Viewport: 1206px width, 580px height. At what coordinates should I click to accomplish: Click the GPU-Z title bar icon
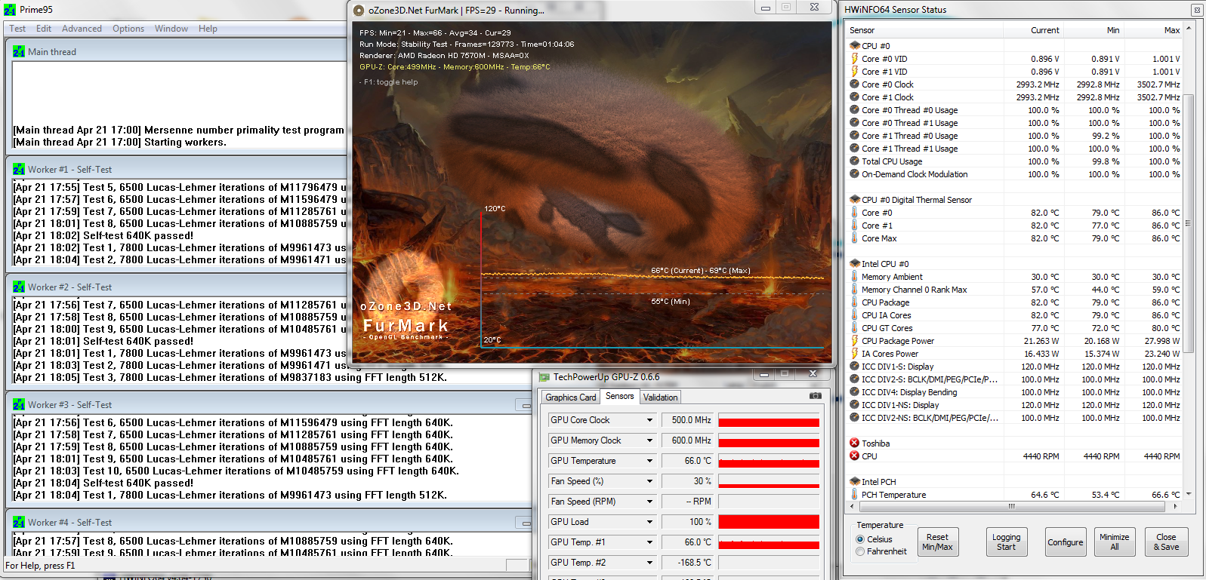[x=544, y=376]
